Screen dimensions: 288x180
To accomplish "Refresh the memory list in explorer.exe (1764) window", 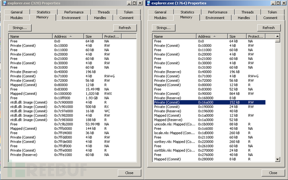I will point(268,28).
